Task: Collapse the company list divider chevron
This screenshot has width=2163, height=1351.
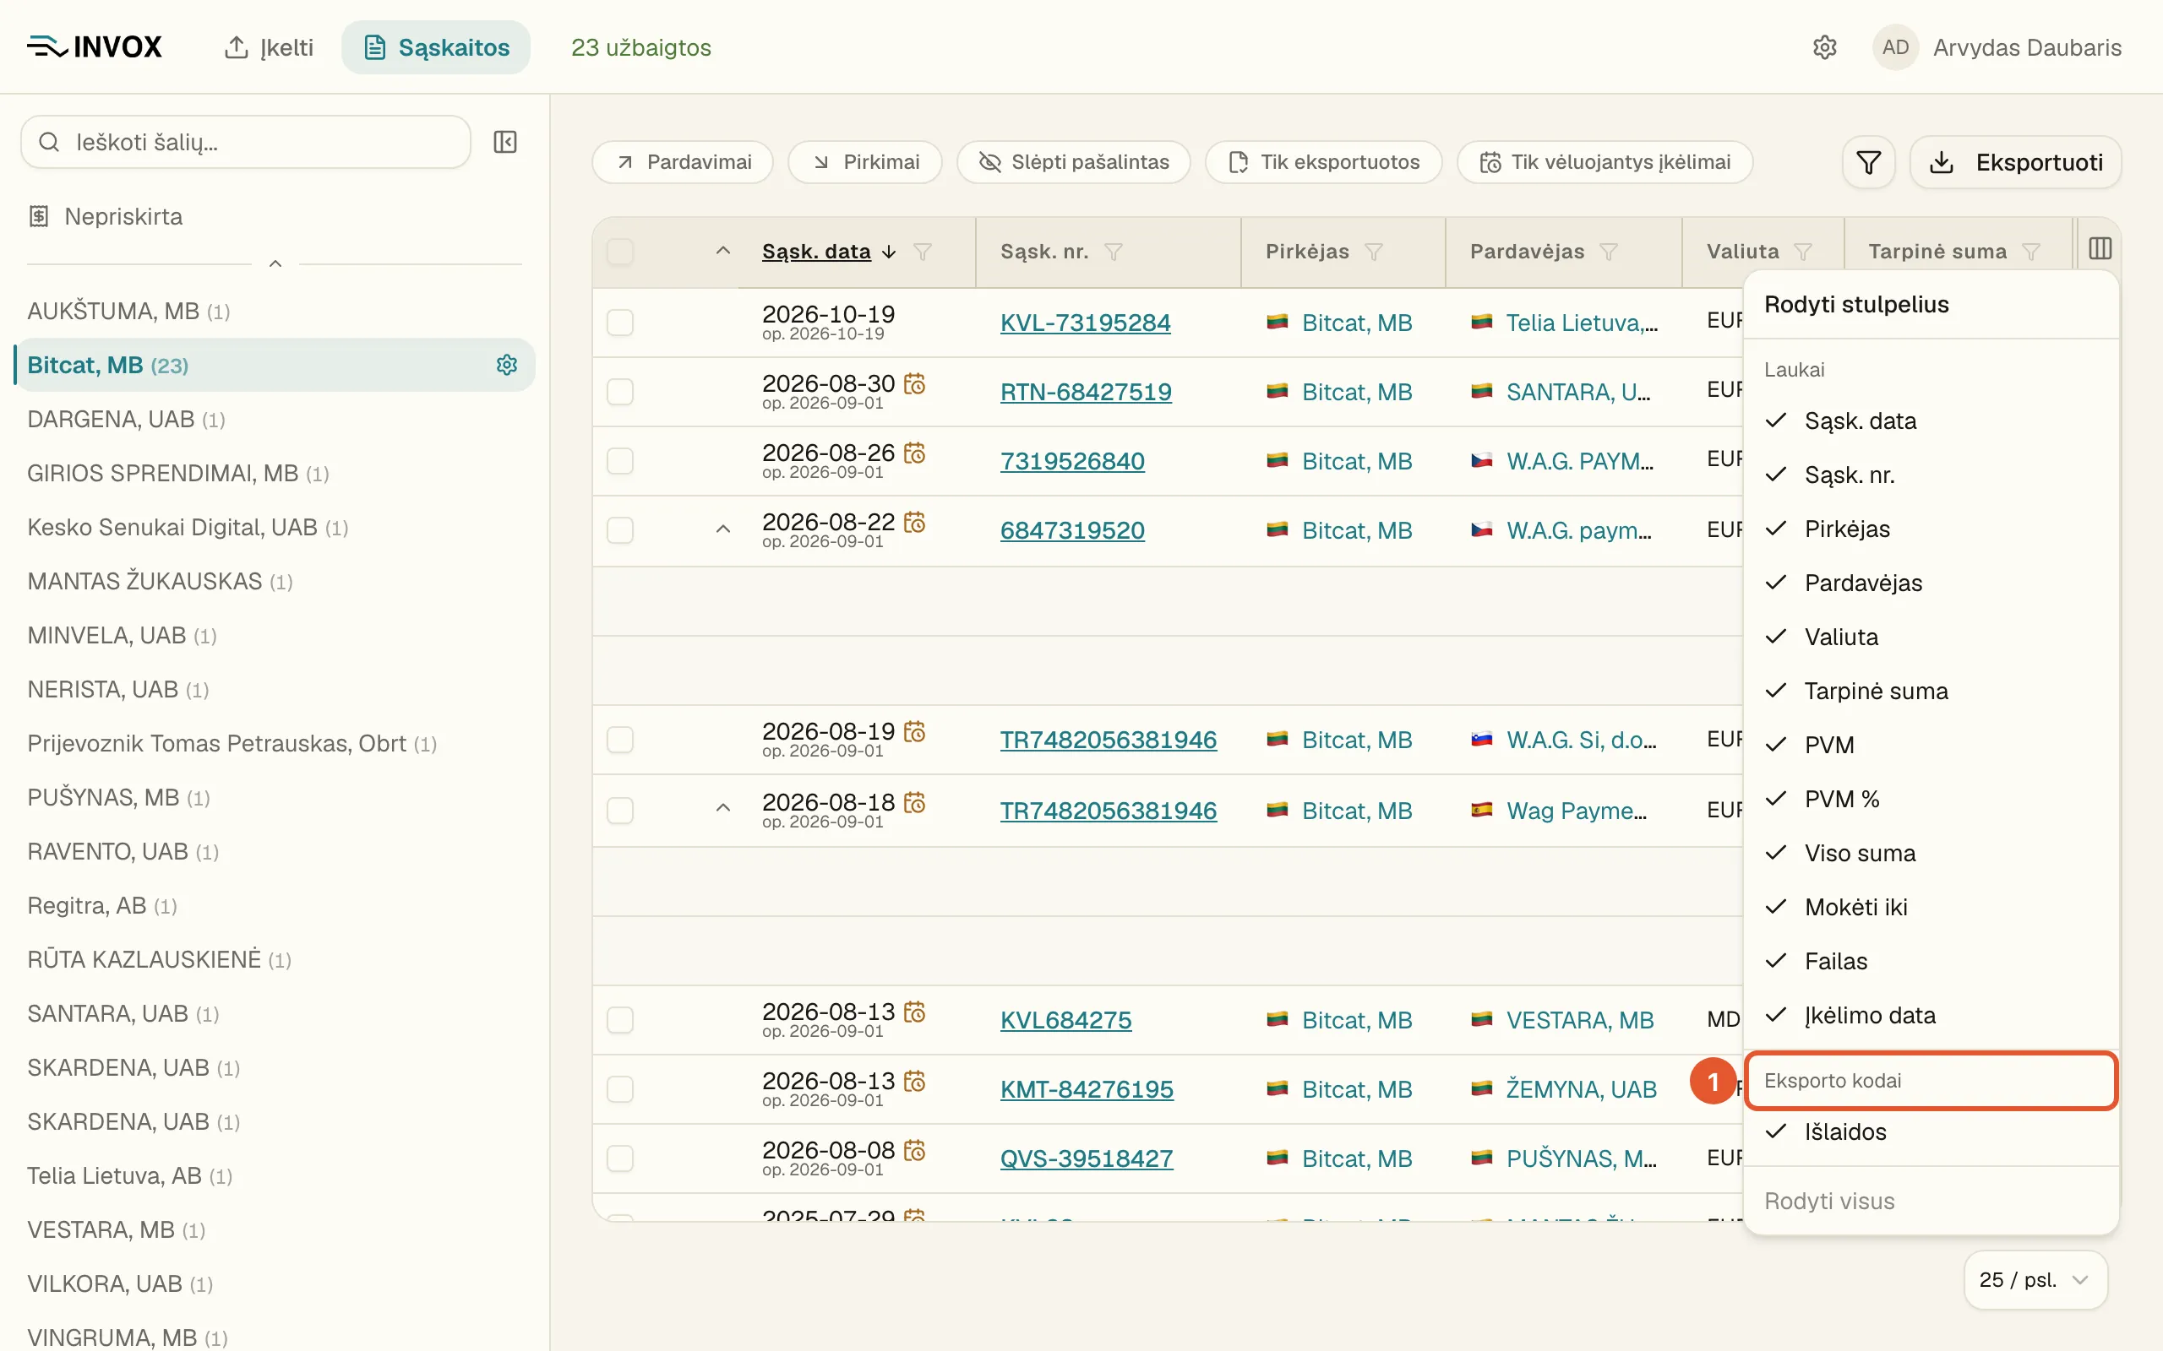Action: (x=275, y=263)
